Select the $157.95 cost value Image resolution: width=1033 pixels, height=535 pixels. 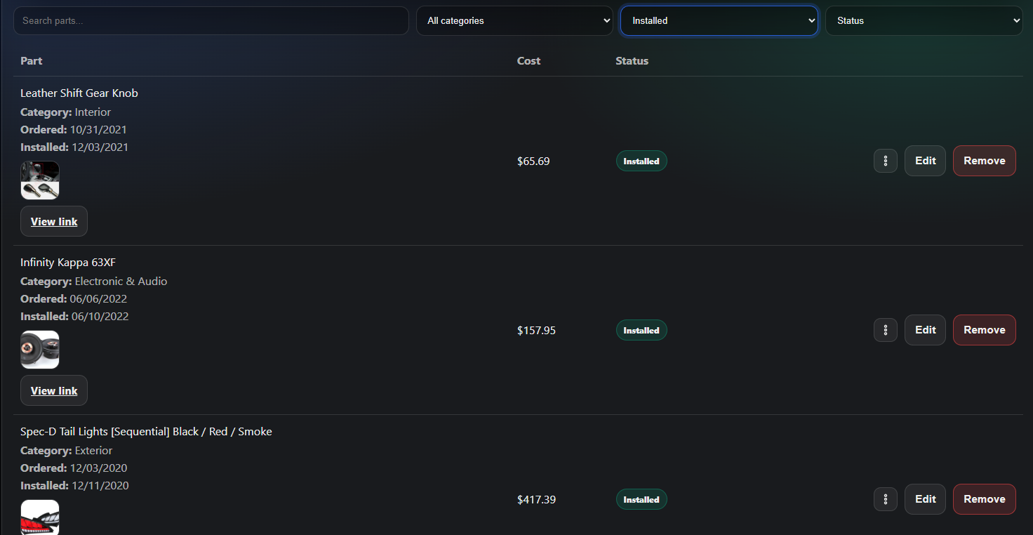(536, 331)
